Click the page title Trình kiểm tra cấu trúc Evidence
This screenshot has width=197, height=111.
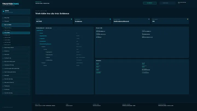[x=52, y=14]
